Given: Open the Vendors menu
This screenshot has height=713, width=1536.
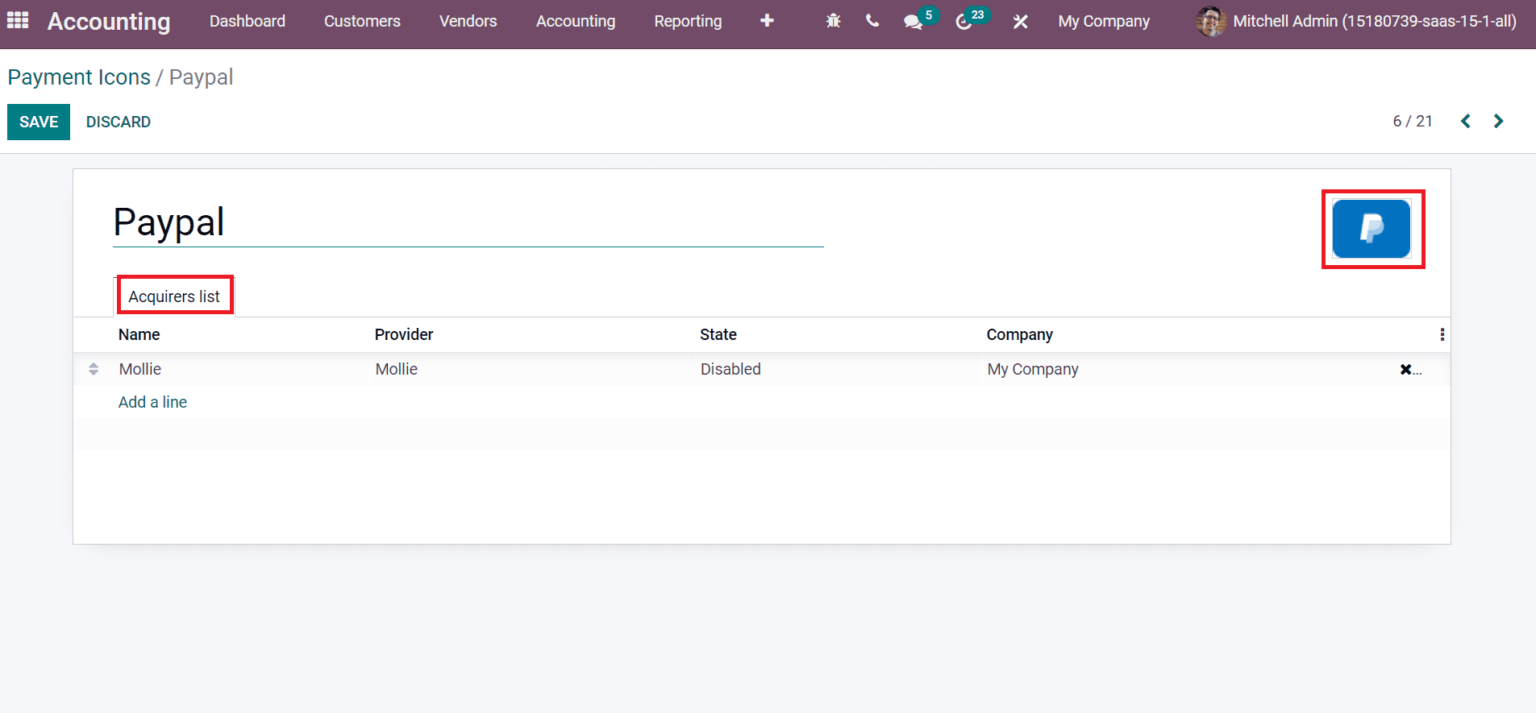Looking at the screenshot, I should pyautogui.click(x=468, y=22).
